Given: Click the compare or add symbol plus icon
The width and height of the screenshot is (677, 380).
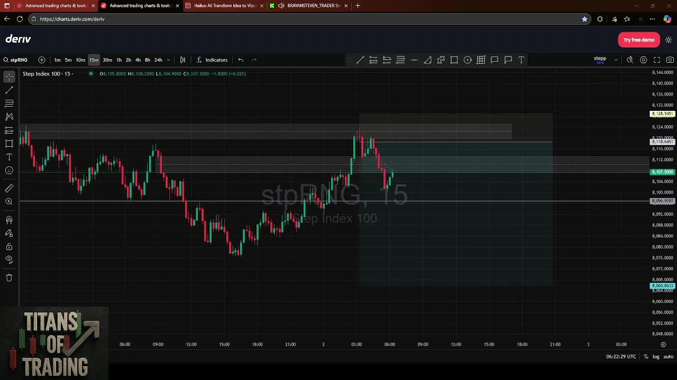Looking at the screenshot, I should pyautogui.click(x=42, y=60).
